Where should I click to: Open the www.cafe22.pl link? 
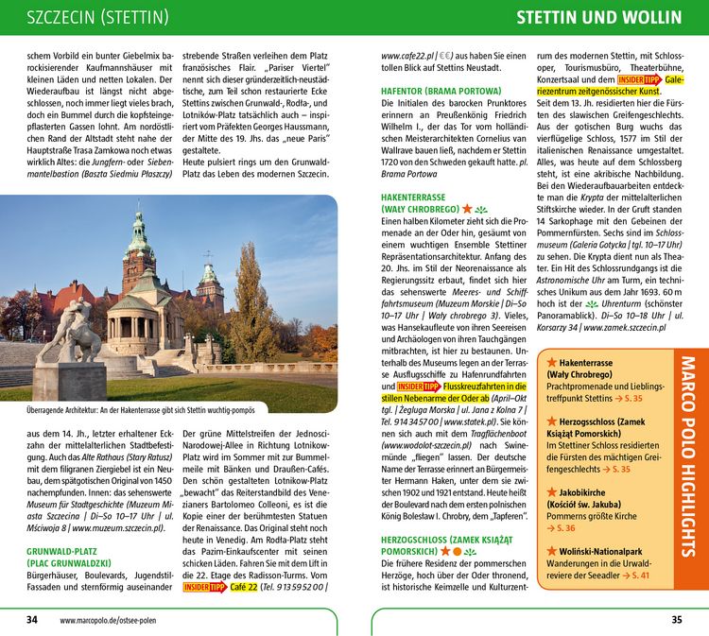pyautogui.click(x=407, y=57)
